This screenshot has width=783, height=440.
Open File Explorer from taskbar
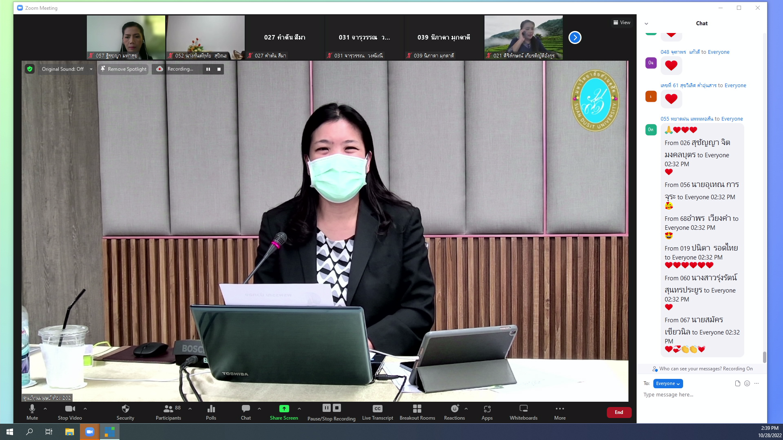[x=70, y=432]
